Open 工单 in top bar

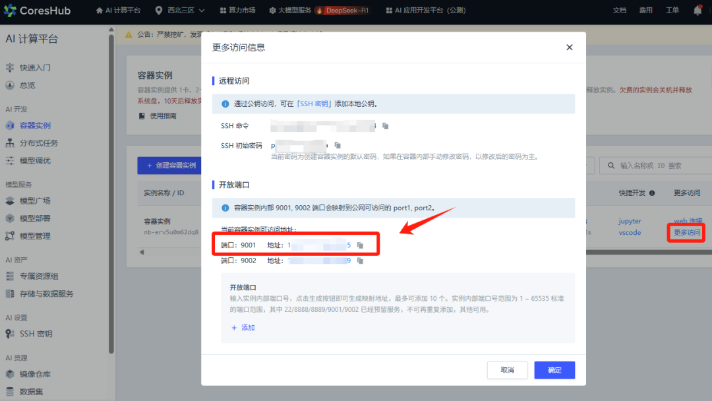point(672,10)
